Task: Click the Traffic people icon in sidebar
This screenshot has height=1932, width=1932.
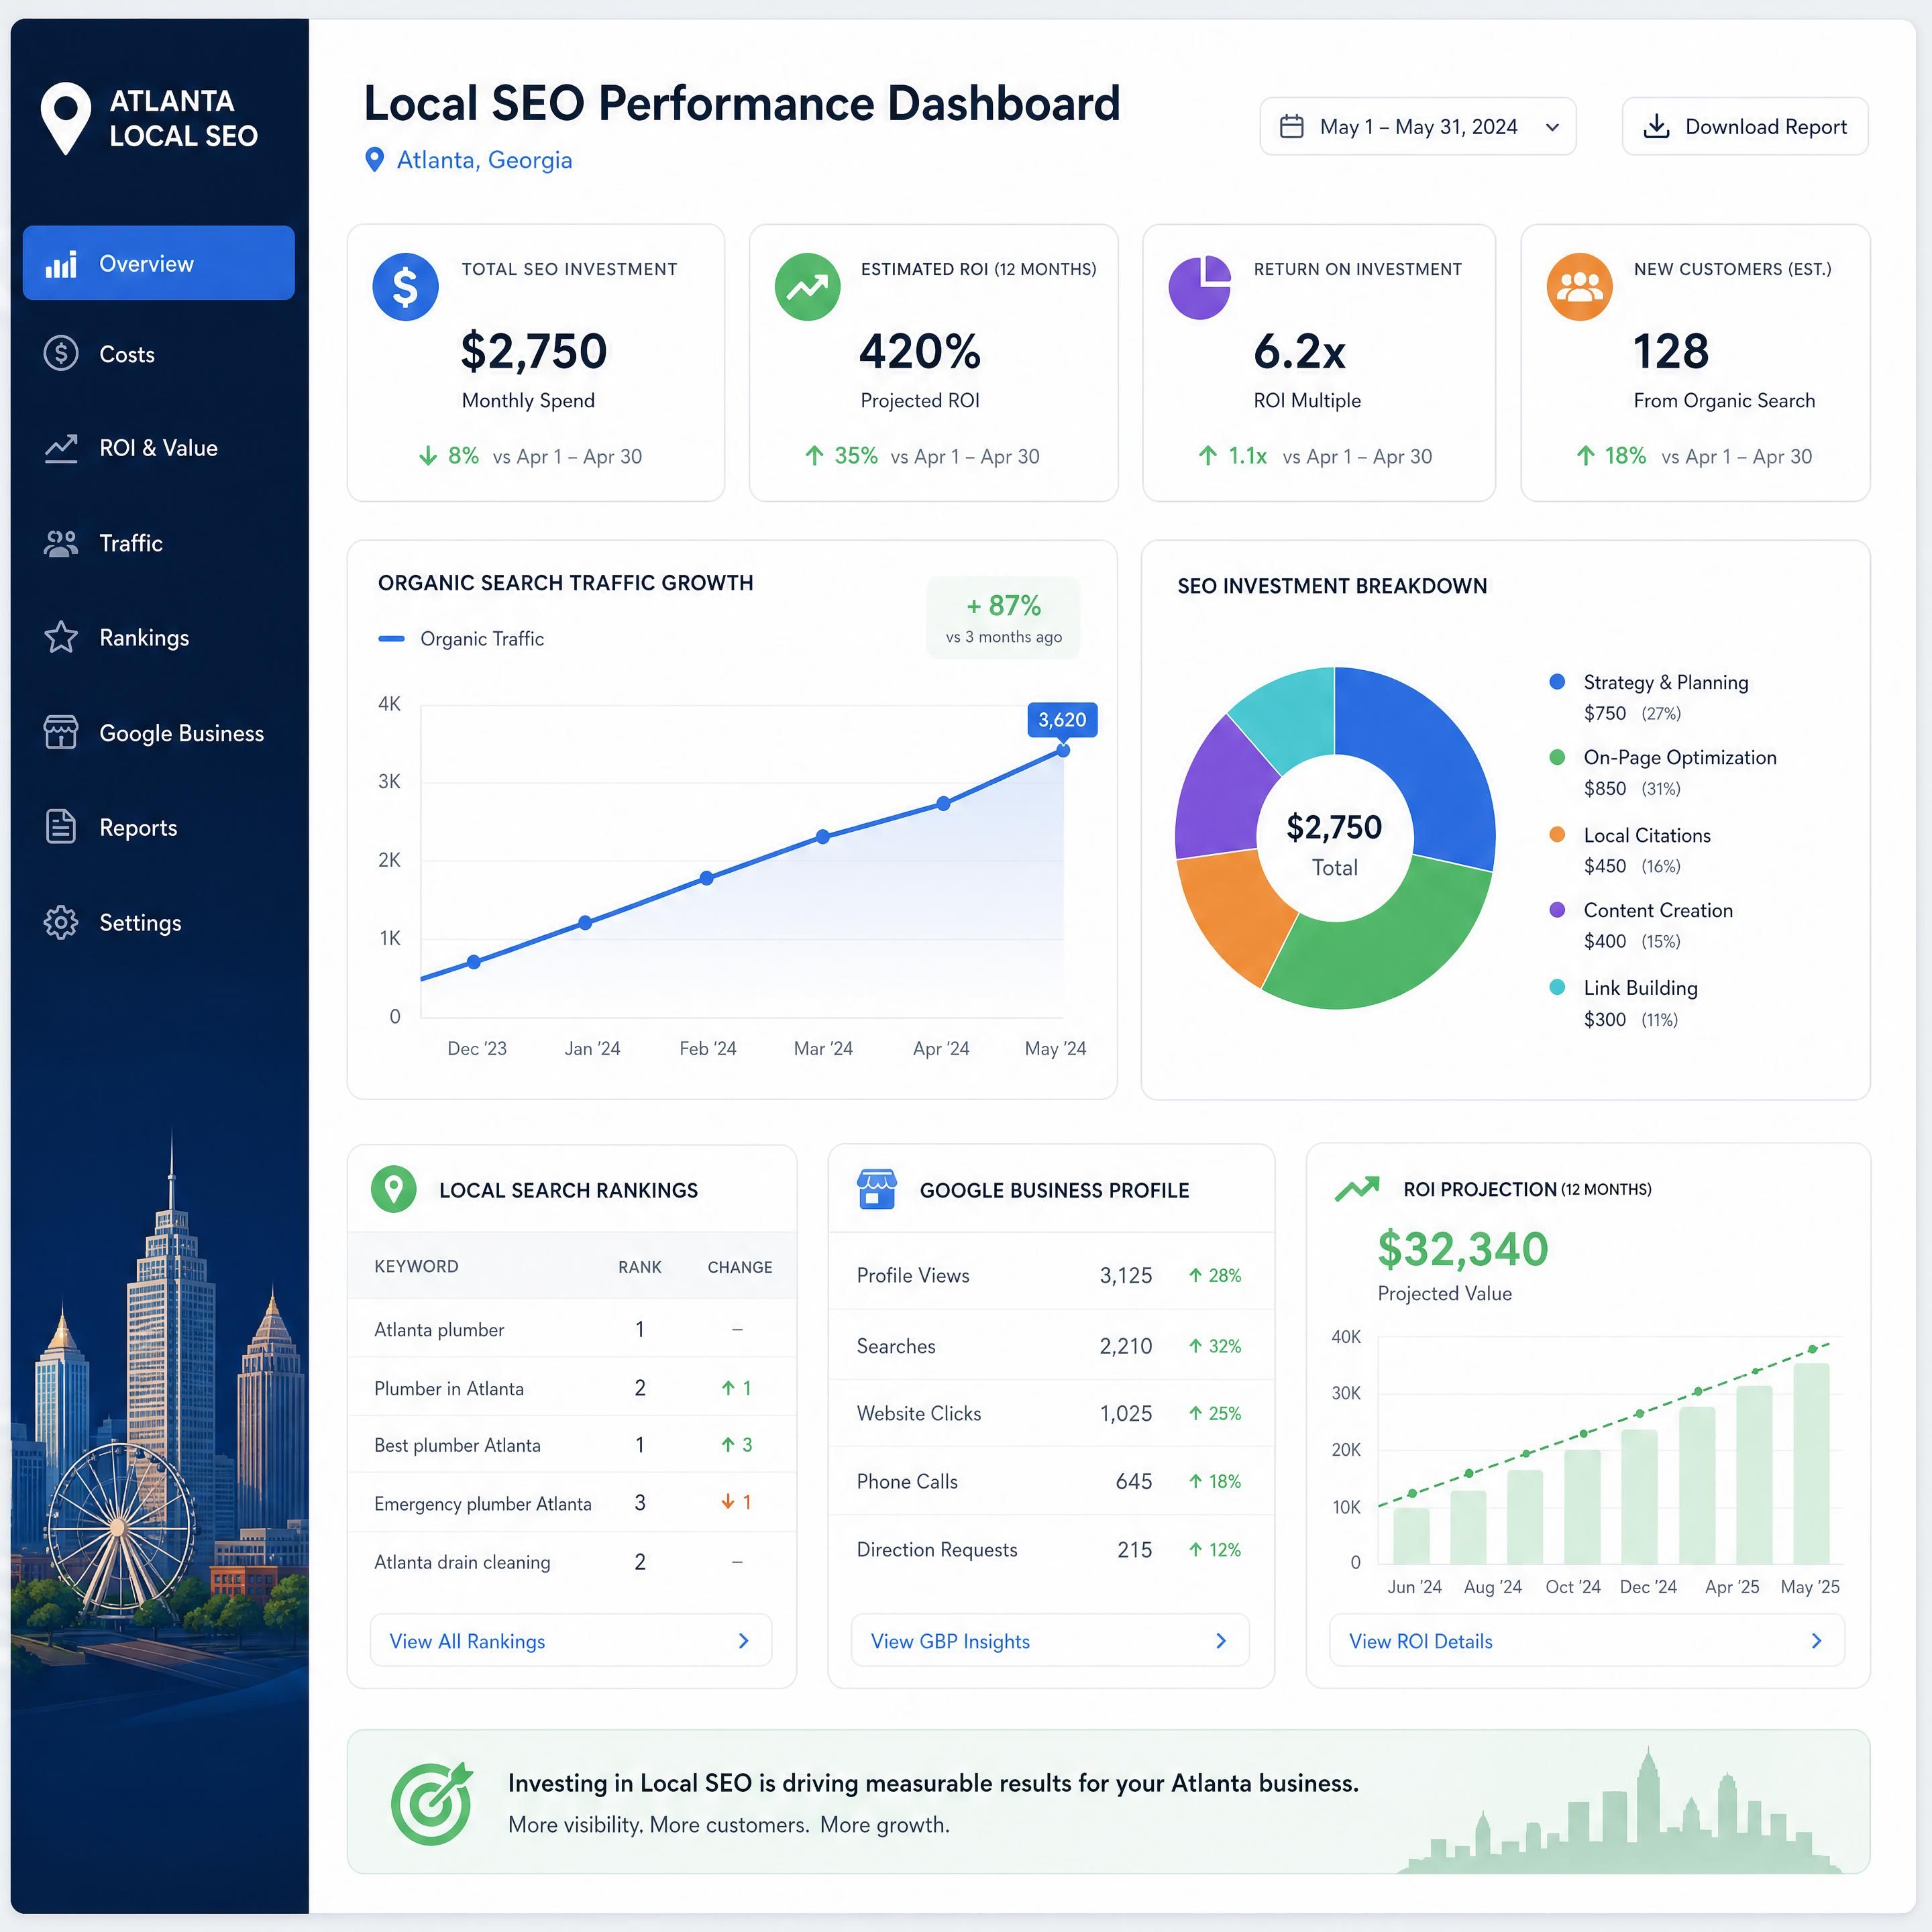Action: coord(61,543)
